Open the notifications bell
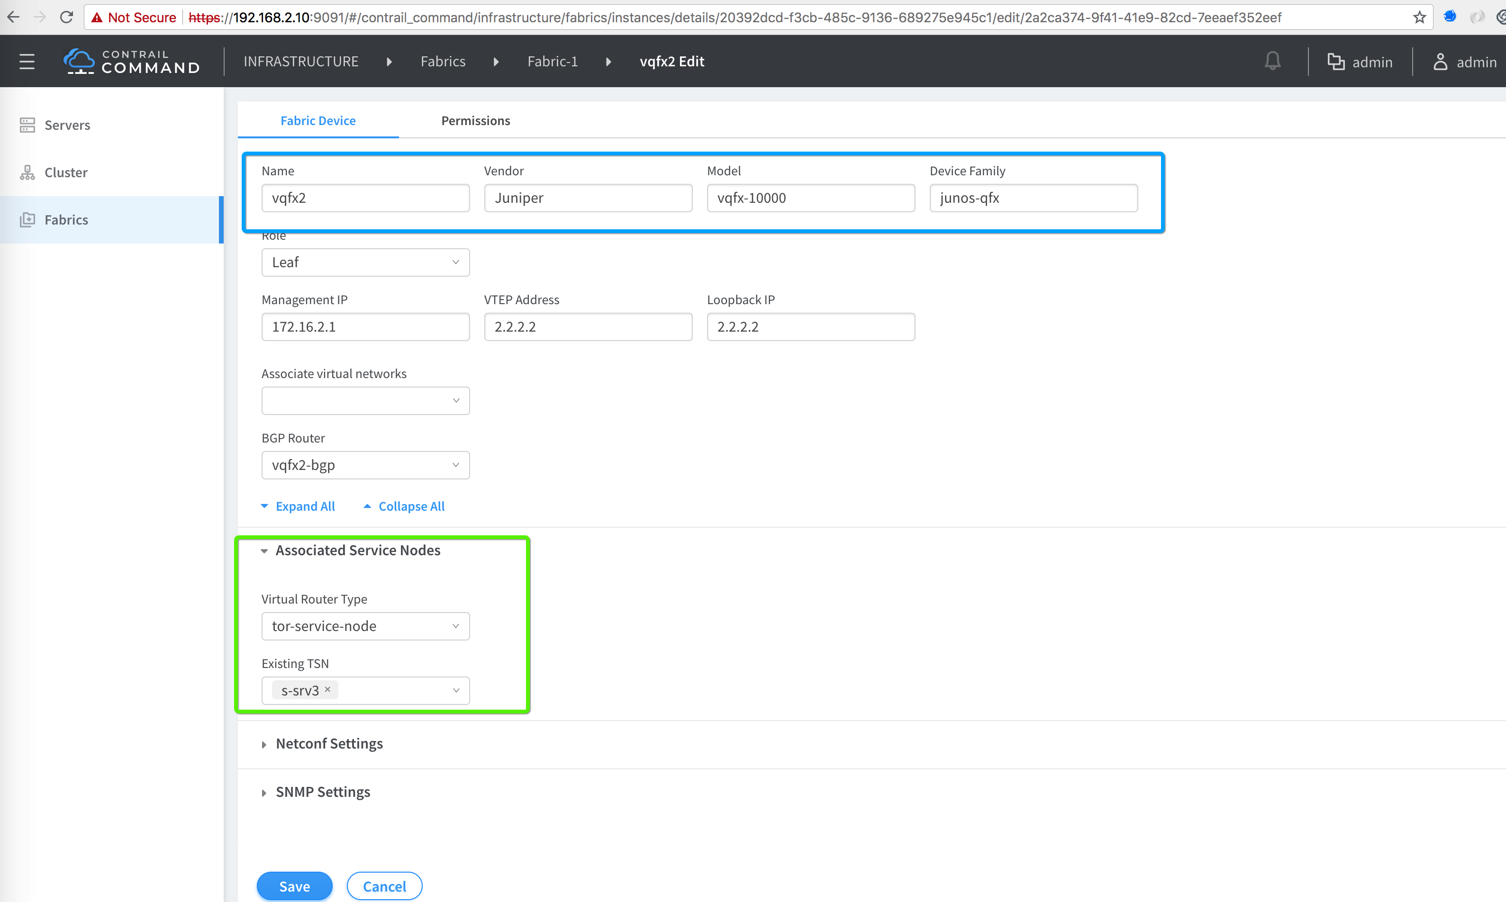The height and width of the screenshot is (902, 1506). click(1272, 61)
